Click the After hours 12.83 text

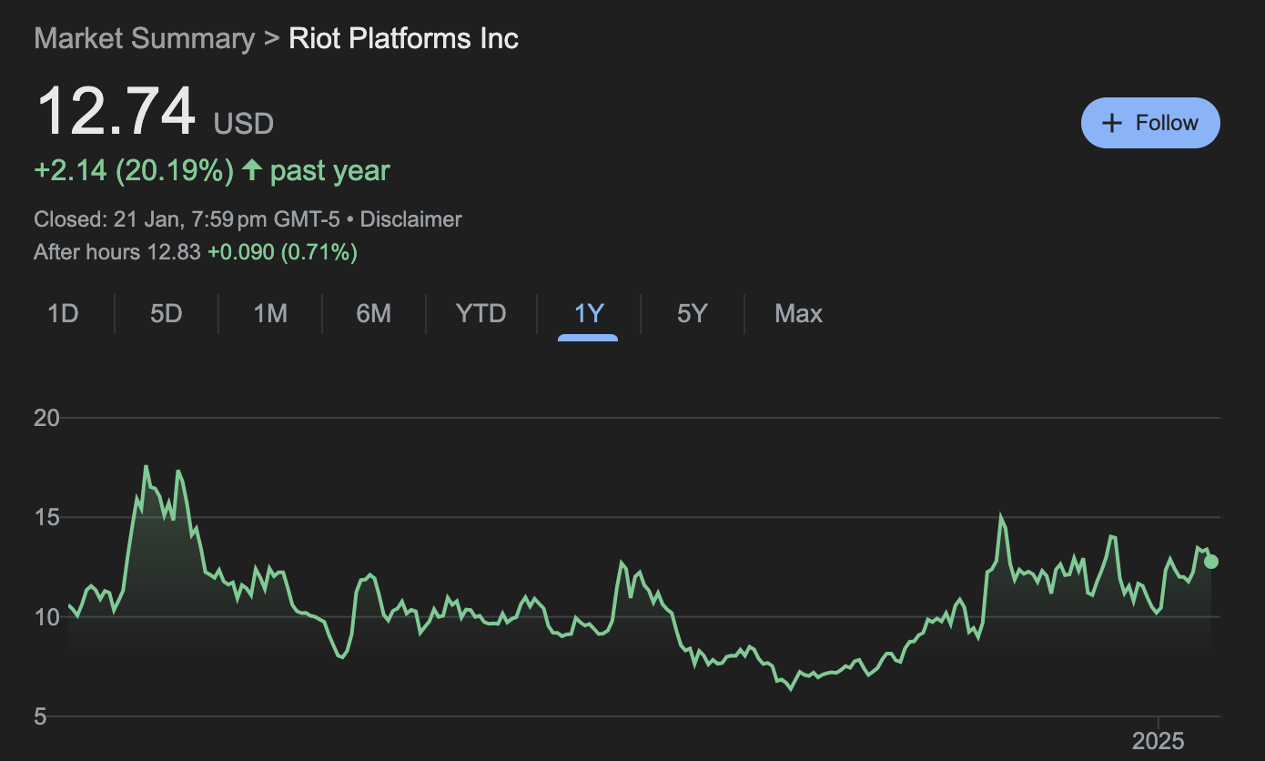tap(116, 252)
